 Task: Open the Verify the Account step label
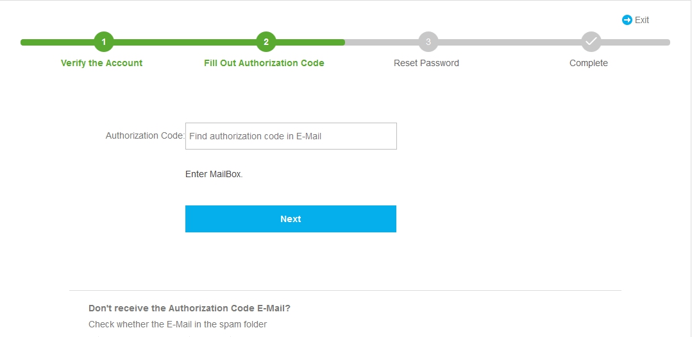click(x=101, y=63)
